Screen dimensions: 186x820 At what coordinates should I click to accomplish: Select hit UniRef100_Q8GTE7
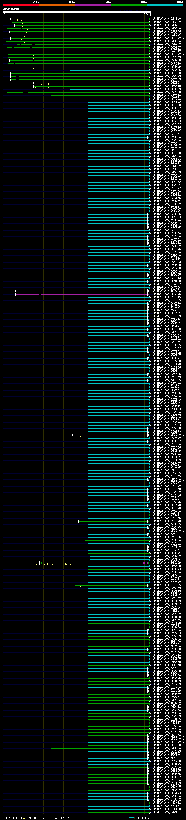[x=167, y=47]
